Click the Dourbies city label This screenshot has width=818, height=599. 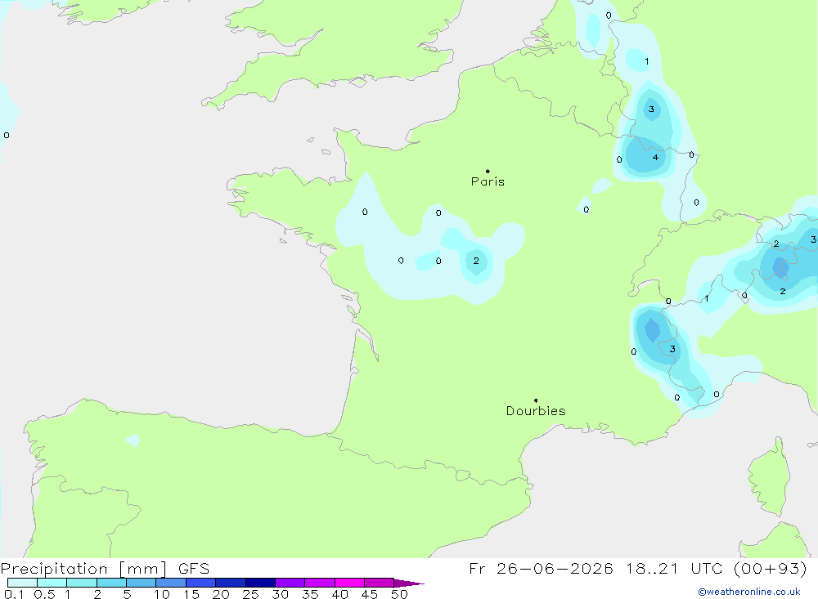click(x=536, y=411)
